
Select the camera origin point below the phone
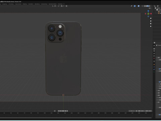tap(63, 95)
